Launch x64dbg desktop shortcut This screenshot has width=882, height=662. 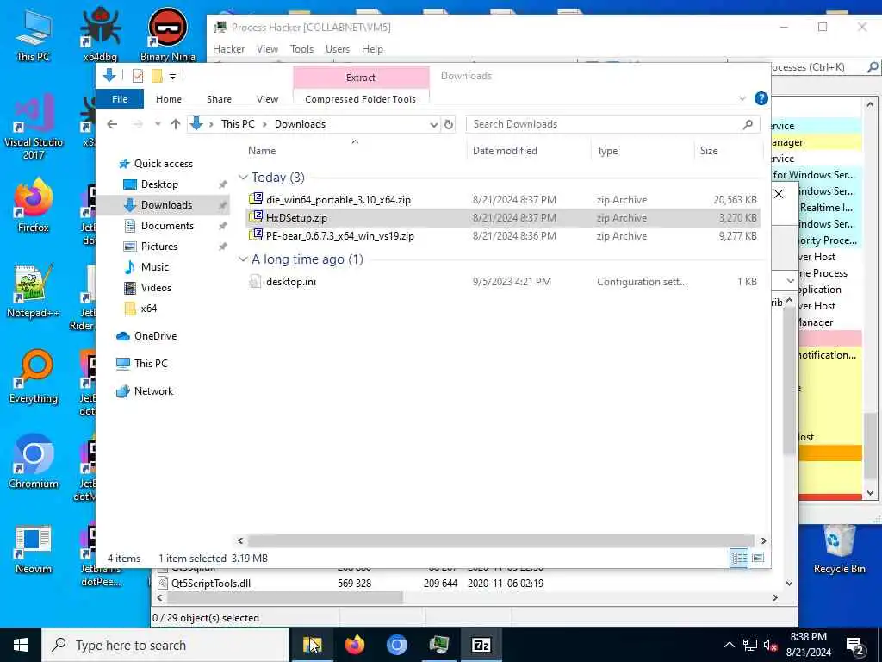click(100, 34)
